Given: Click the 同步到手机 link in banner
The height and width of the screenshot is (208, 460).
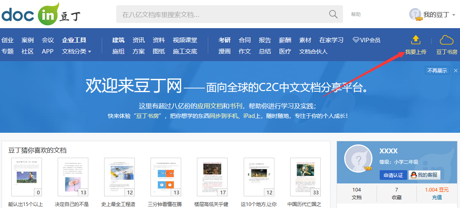Looking at the screenshot, I should (x=223, y=116).
